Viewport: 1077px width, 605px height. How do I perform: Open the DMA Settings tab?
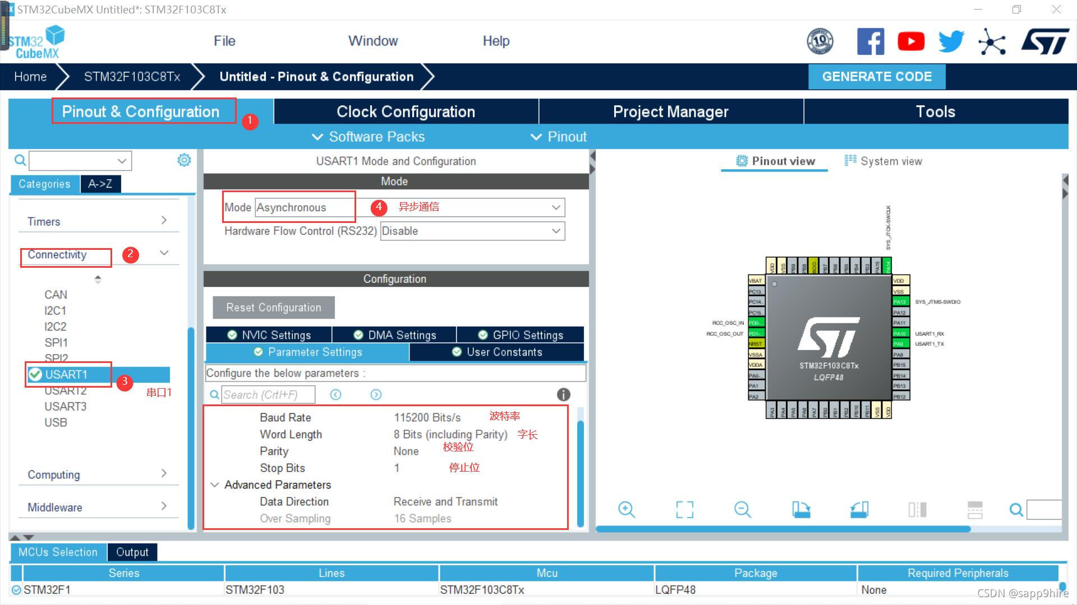[394, 335]
